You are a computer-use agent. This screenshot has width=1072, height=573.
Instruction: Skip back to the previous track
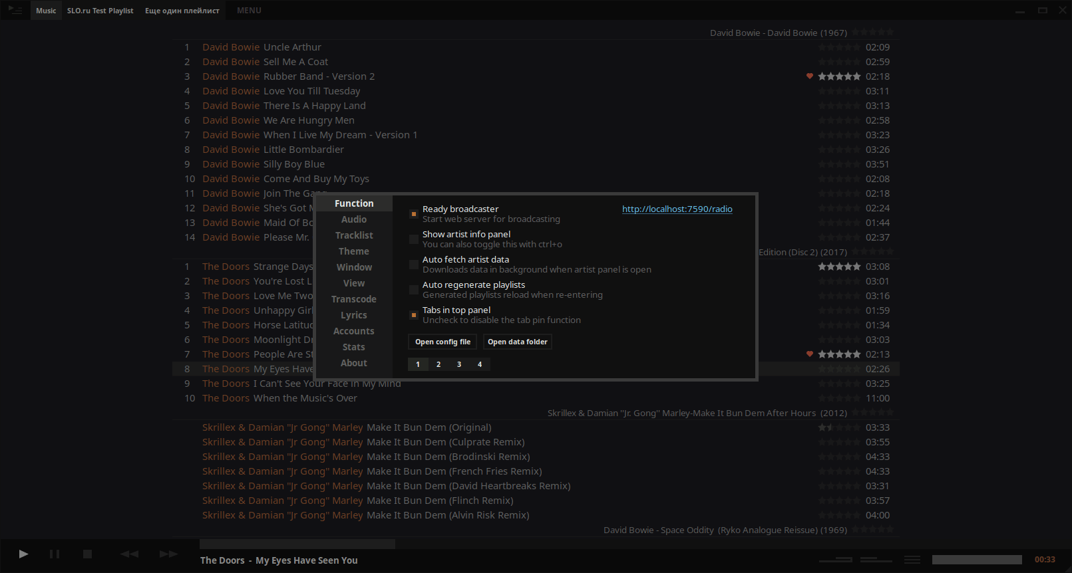coord(129,554)
